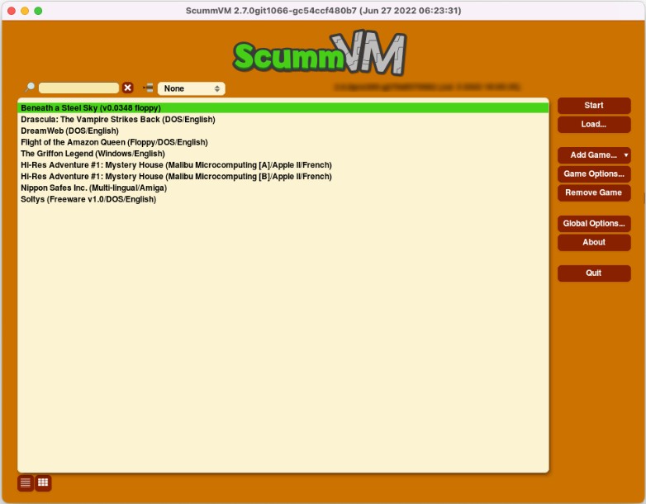Screen dimensions: 646x504
Task: Select Flight of the Amazon Queen
Action: [x=283, y=142]
